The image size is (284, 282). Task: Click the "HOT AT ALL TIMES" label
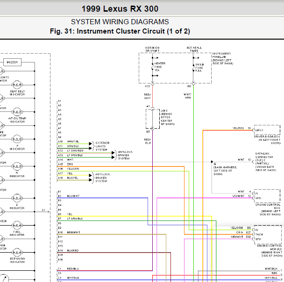(x=194, y=49)
